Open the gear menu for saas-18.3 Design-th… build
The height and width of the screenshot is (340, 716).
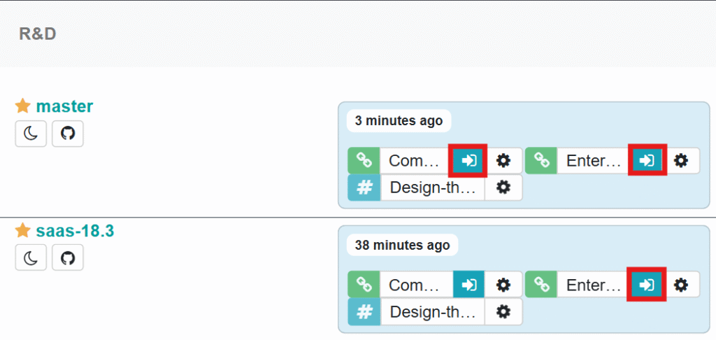[x=503, y=312]
